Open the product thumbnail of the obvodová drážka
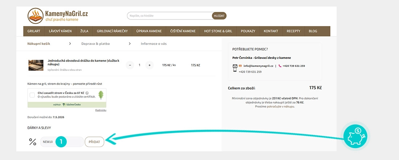Image resolution: width=399 pixels, height=160 pixels. [36, 65]
